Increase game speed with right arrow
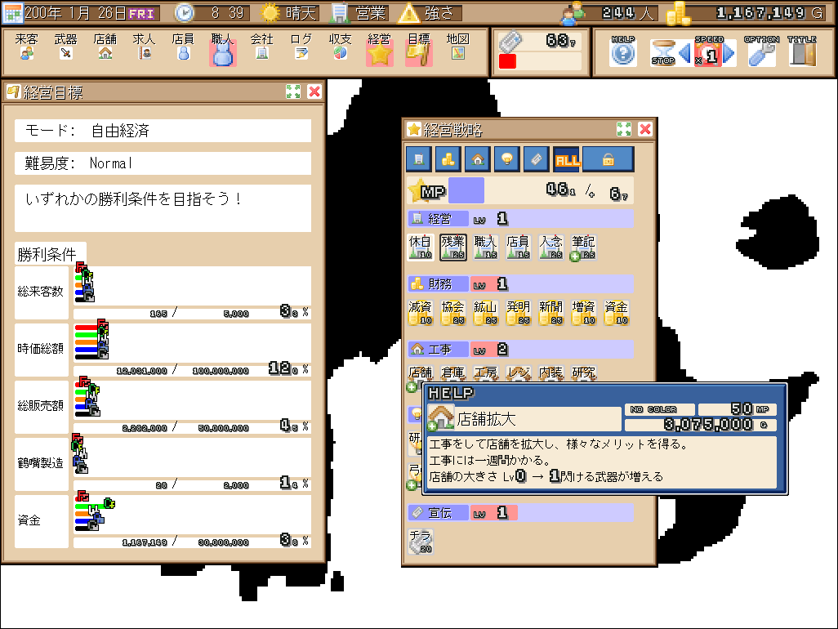Viewport: 838px width, 629px height. 729,53
